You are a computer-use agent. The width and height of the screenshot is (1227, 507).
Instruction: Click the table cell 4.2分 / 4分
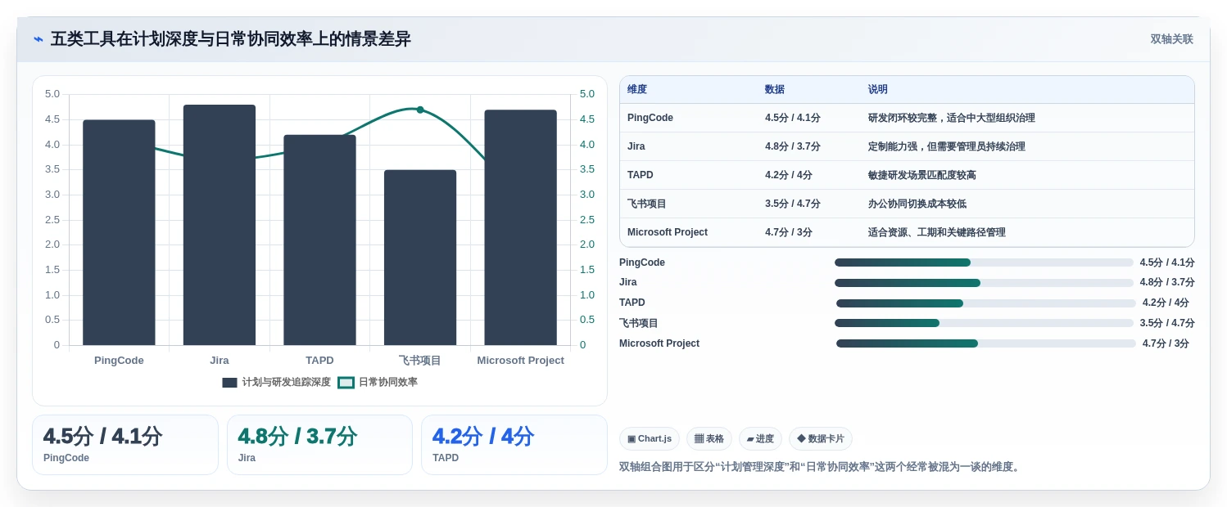tap(789, 175)
